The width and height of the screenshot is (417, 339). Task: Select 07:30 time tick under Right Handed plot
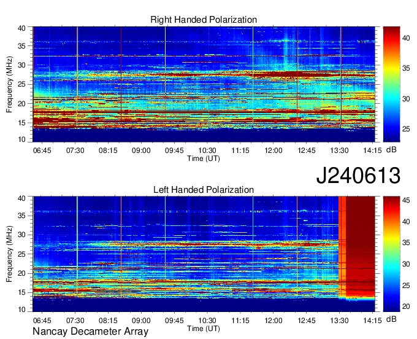pos(75,150)
